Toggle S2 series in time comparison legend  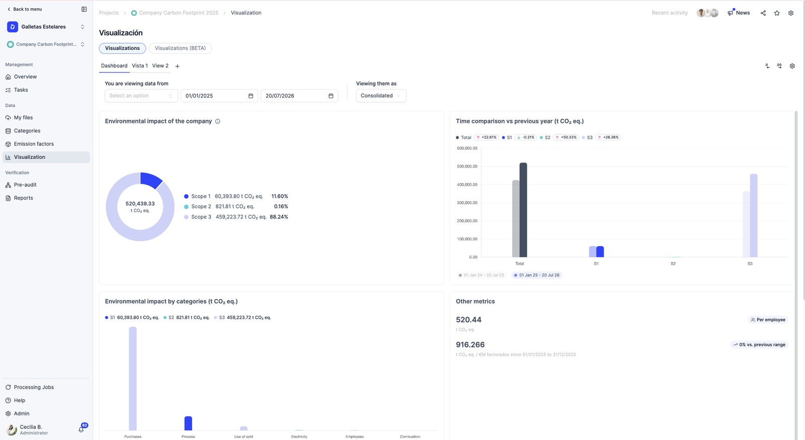(545, 137)
